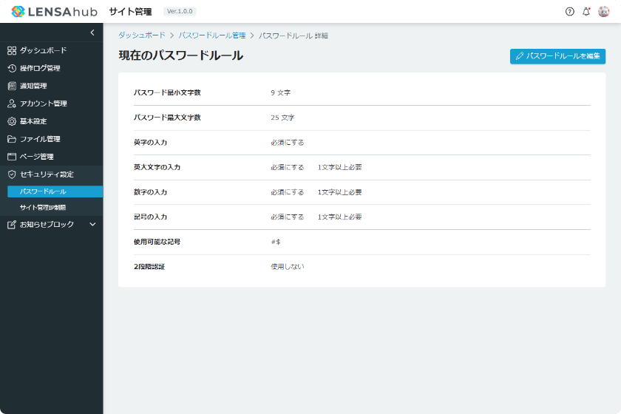This screenshot has width=621, height=414.
Task: Click 必須にする in 英字の入力 row
Action: tap(288, 143)
